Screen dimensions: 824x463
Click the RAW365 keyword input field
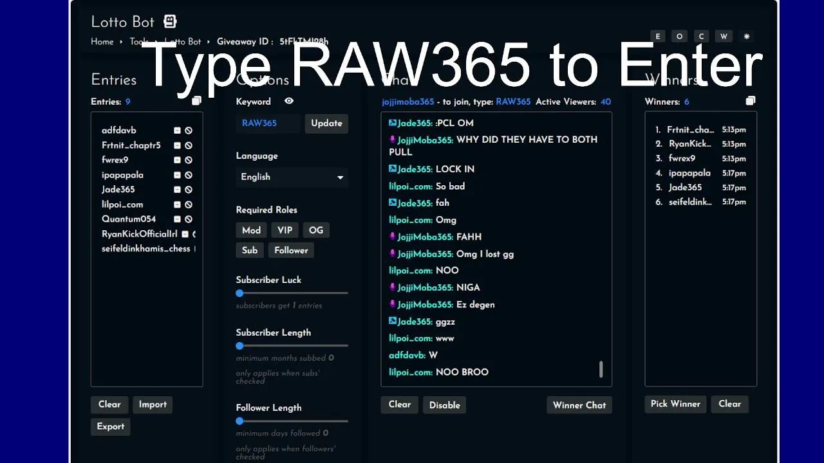(x=268, y=123)
